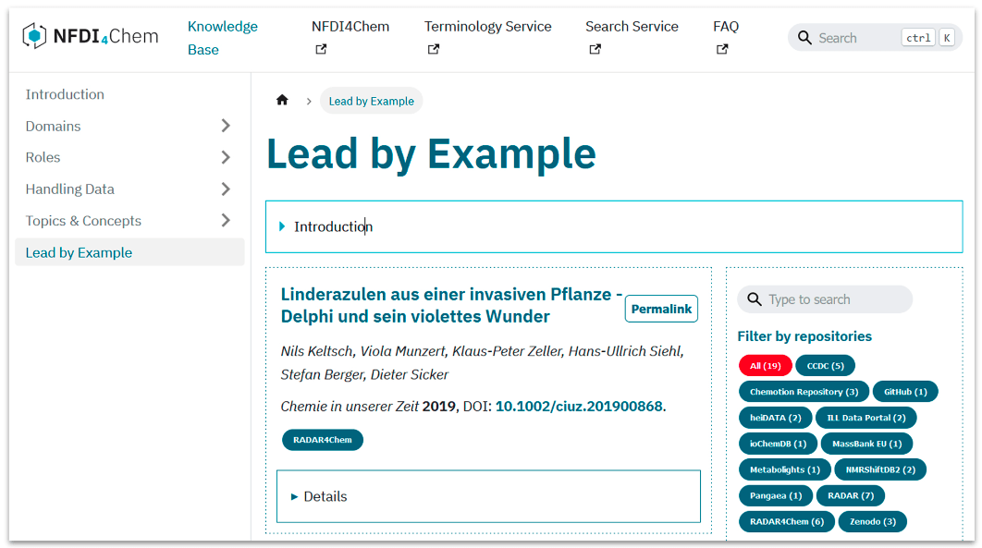Filter by Zenodo (3)
Screen dimensions: 982x548
point(872,522)
